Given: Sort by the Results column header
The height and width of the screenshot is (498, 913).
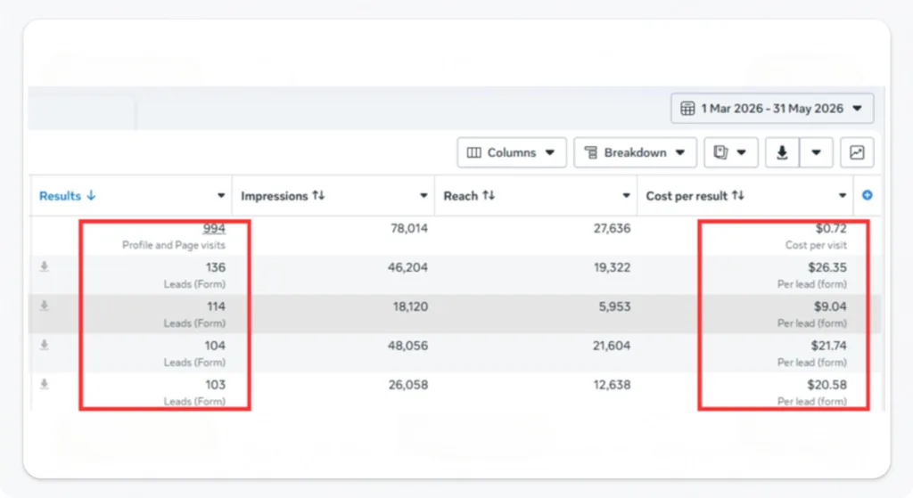Looking at the screenshot, I should (x=67, y=196).
